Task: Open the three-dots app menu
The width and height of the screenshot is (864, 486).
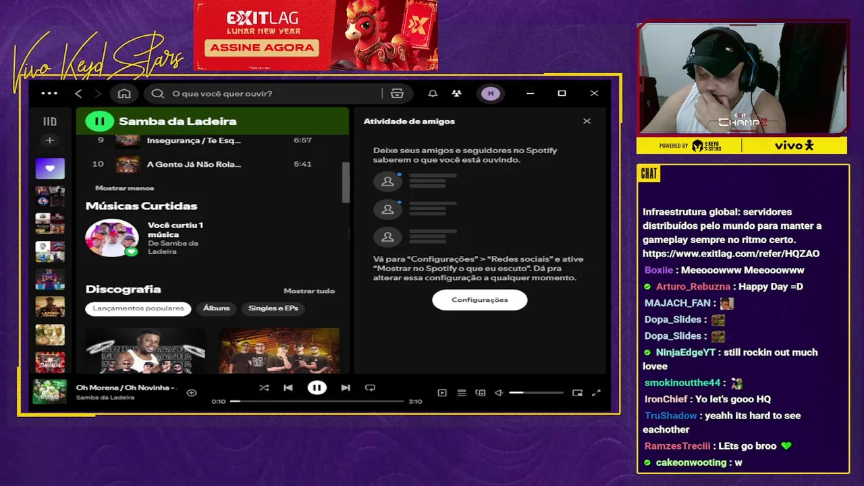Action: point(49,93)
